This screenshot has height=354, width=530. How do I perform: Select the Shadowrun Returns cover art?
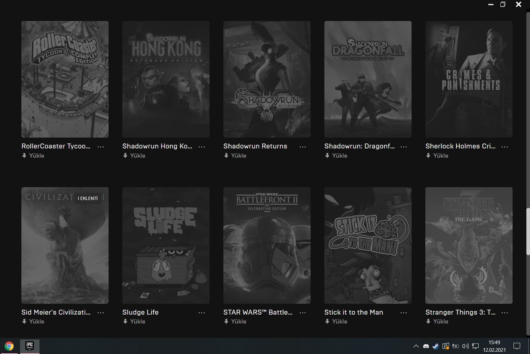pos(267,79)
